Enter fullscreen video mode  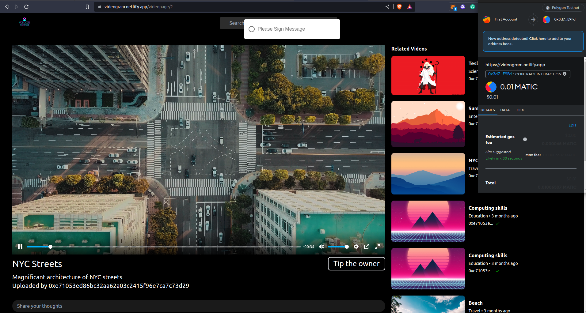377,247
